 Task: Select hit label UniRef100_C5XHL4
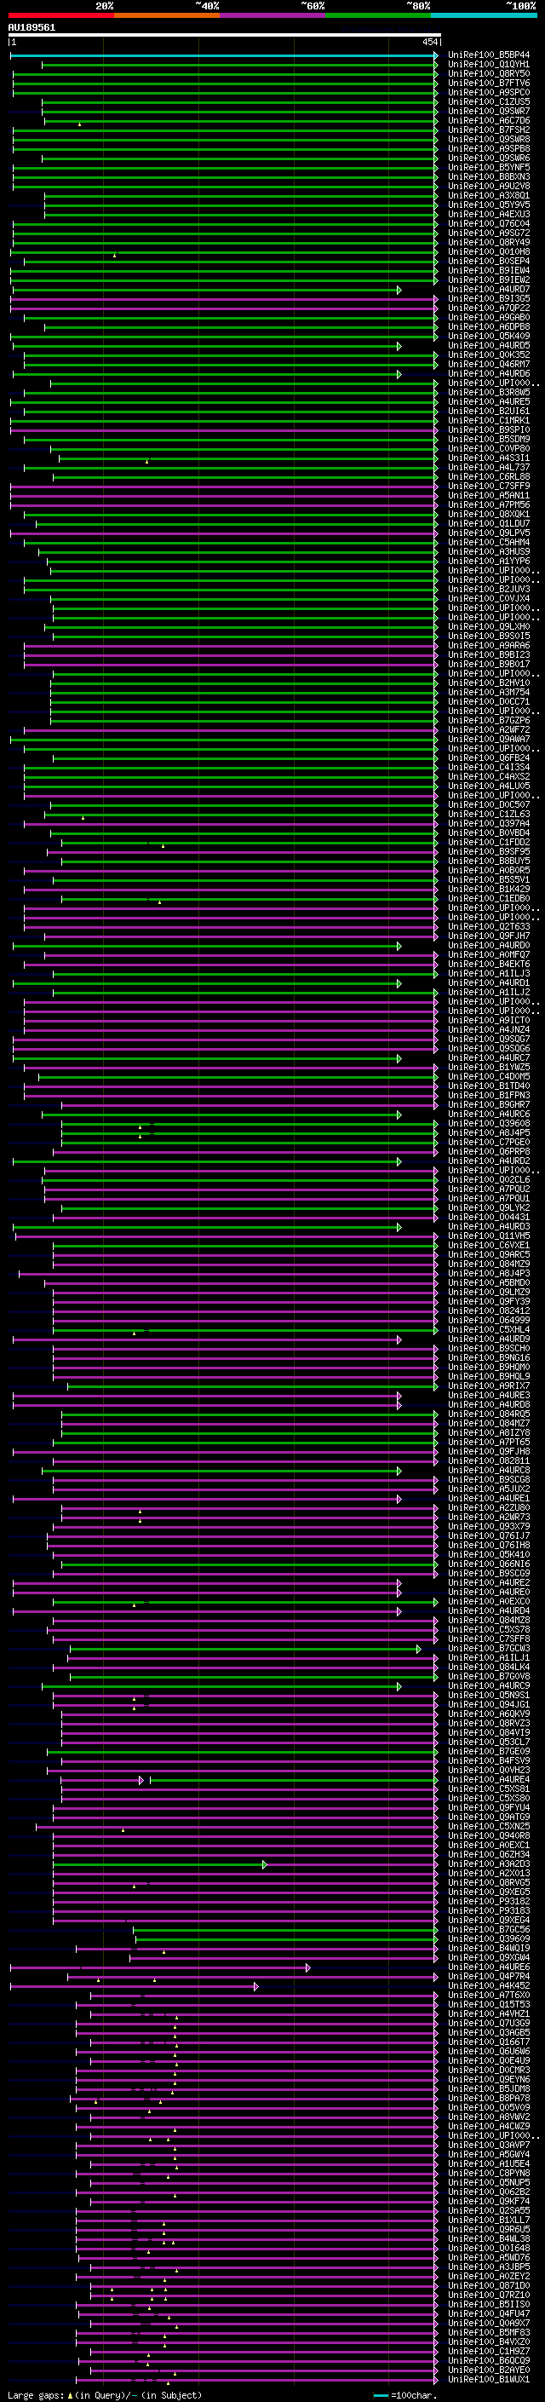coord(488,1330)
